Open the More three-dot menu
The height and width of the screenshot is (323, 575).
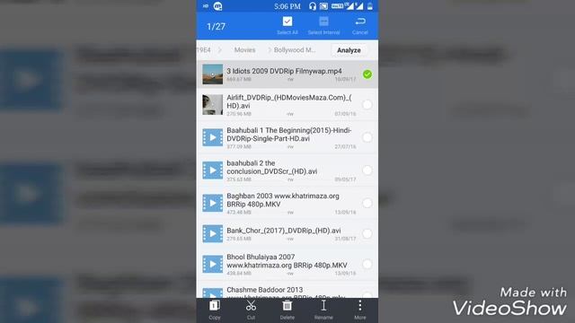359,305
